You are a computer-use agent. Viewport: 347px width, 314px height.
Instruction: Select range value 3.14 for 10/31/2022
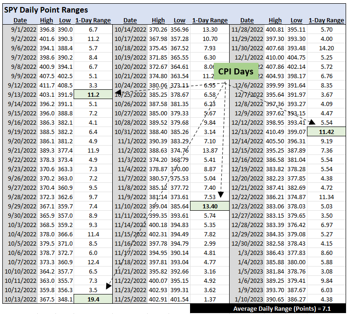[x=210, y=132]
